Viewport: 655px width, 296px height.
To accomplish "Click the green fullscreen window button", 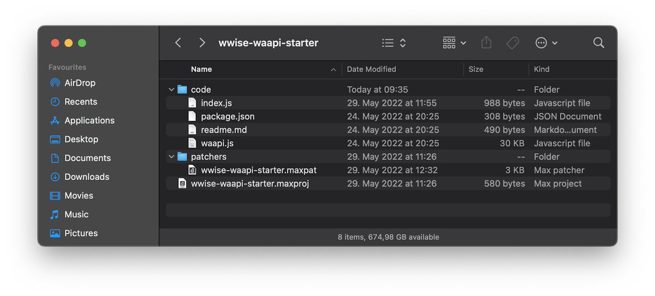I will (x=82, y=43).
